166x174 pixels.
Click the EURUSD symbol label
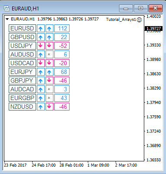[22, 28]
